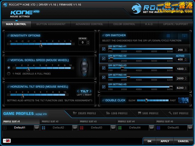
Task: Click Edit Profile button
Action: (179, 113)
